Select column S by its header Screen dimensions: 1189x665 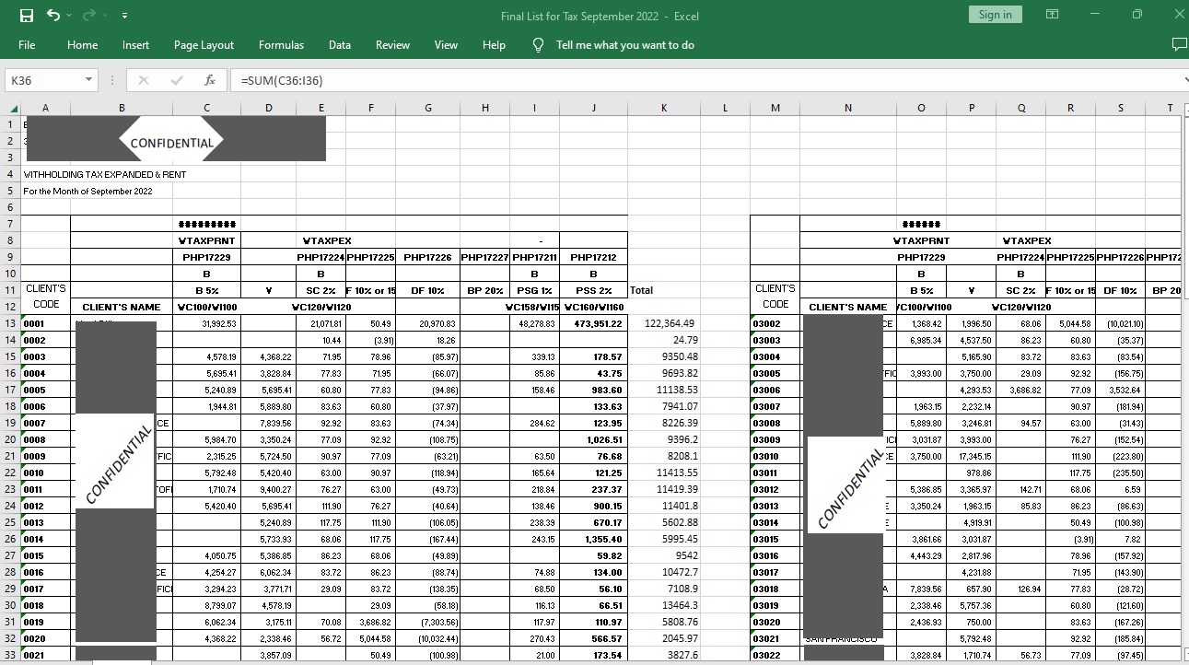[x=1120, y=109]
